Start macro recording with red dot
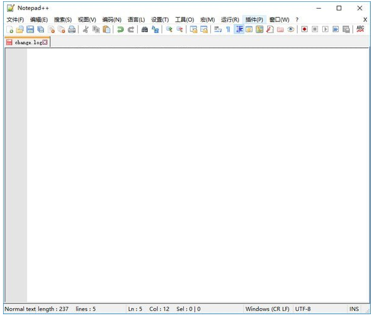The image size is (375, 316). (305, 29)
